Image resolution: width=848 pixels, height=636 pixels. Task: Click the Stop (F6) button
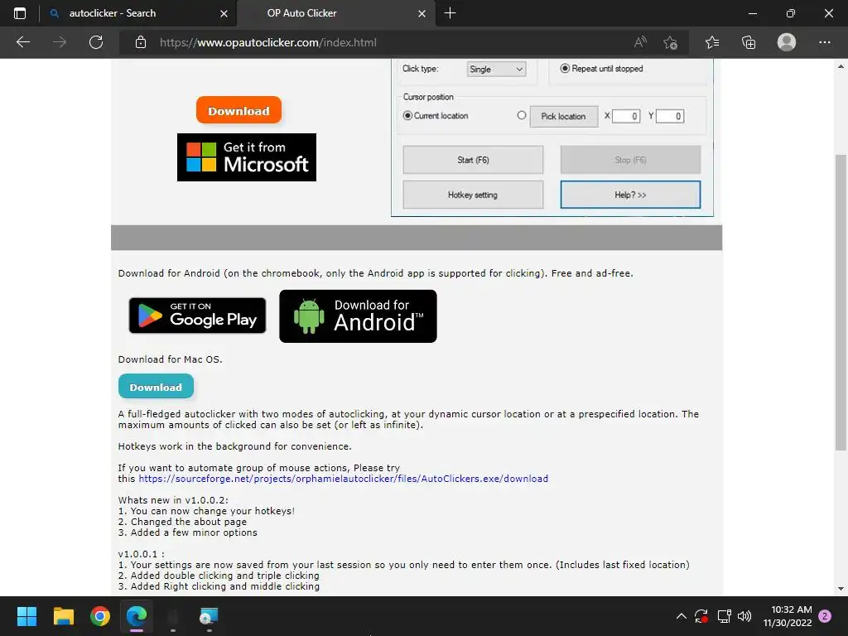(x=630, y=160)
